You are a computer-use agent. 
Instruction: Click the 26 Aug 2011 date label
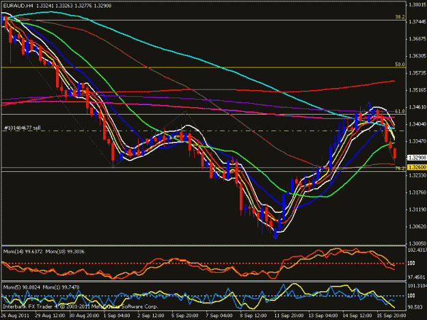[x=15, y=316]
